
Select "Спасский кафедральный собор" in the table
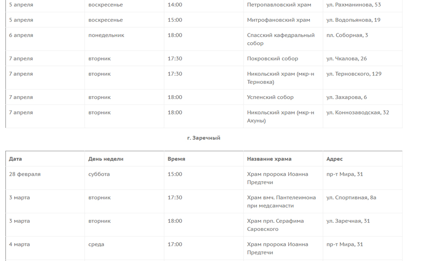280,39
